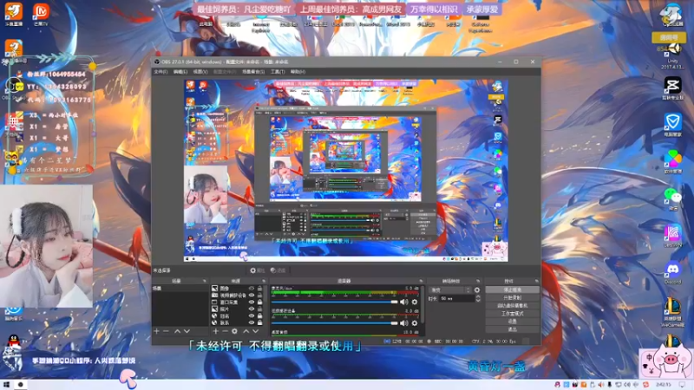Toggle visibility of 图像 source
Image resolution: width=694 pixels, height=390 pixels.
(252, 289)
